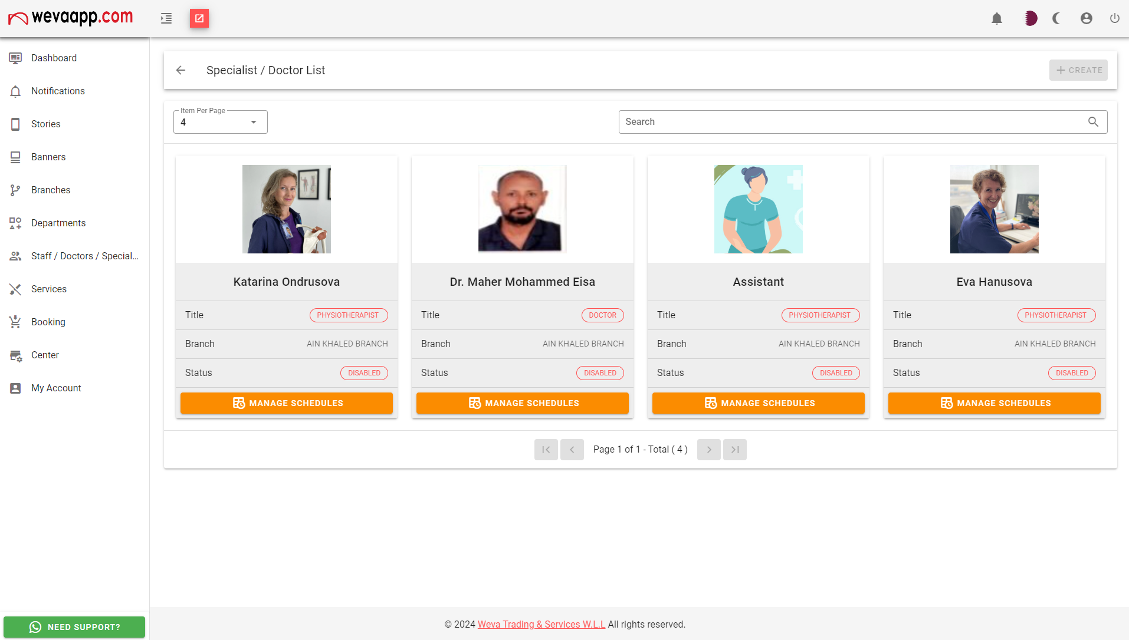The height and width of the screenshot is (640, 1129).
Task: Click the Staff people icon
Action: point(15,256)
